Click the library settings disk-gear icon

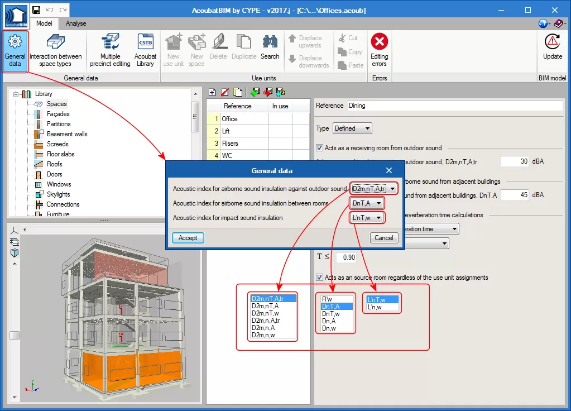pyautogui.click(x=280, y=92)
